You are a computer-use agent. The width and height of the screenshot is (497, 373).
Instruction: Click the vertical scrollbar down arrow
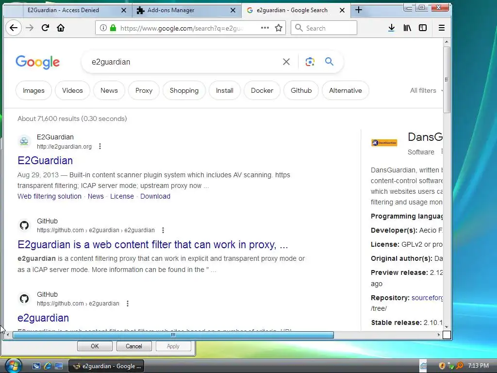[447, 327]
